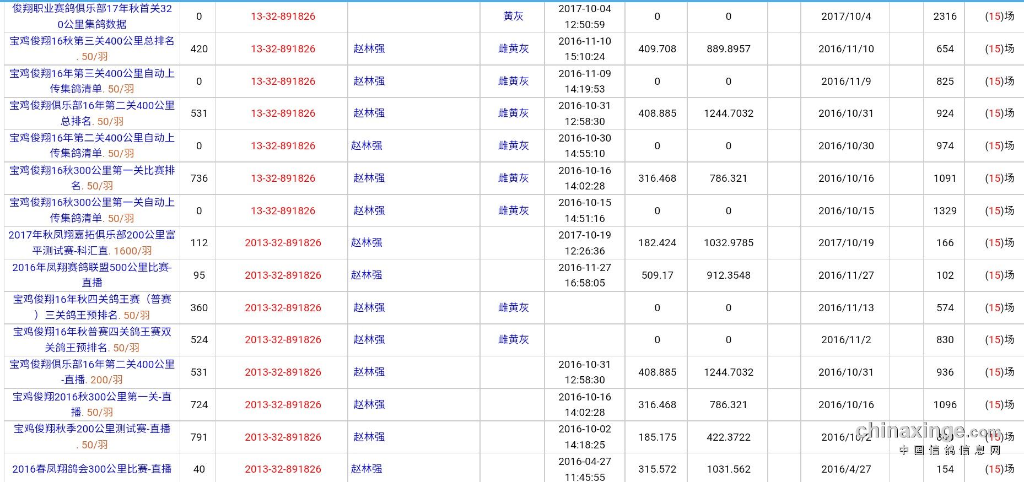This screenshot has height=482, width=1024.
Task: Click (15)场 in the 2016/10/15 row
Action: click(999, 211)
